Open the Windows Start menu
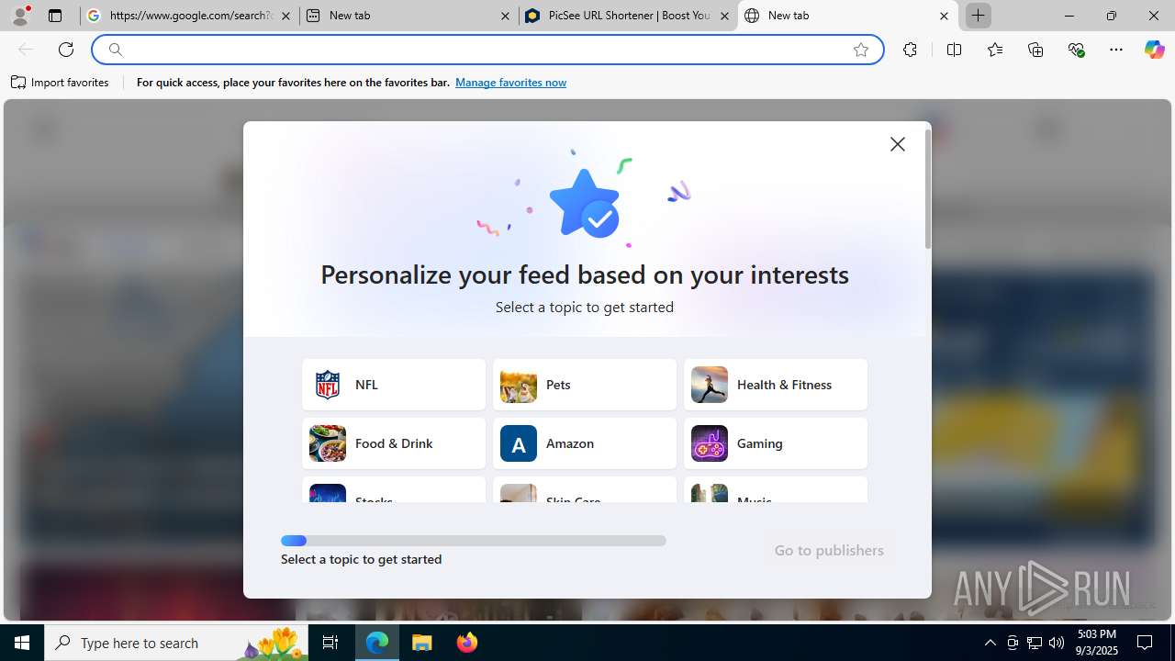The height and width of the screenshot is (661, 1175). (22, 643)
